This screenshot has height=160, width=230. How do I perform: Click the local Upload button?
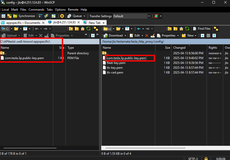pyautogui.click(x=9, y=35)
